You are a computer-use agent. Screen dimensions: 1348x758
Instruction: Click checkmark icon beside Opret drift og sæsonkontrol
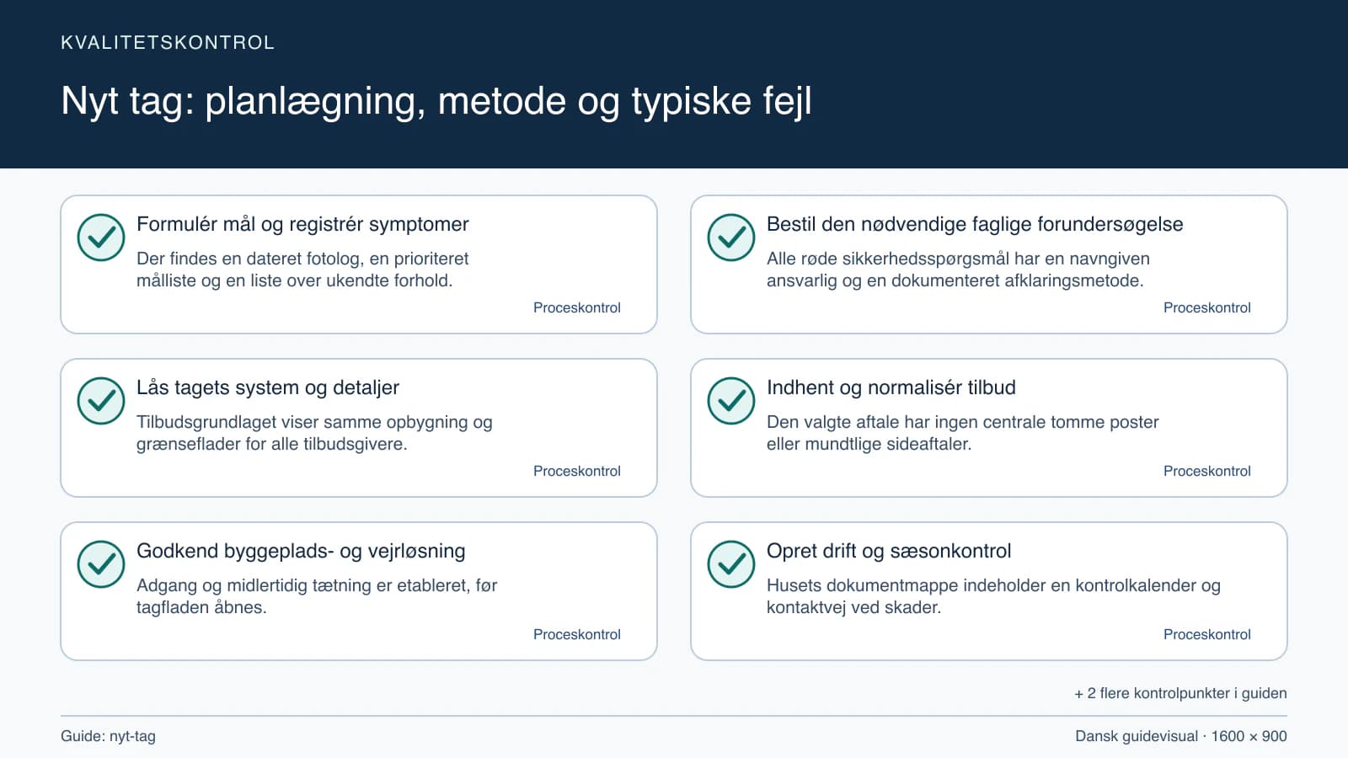(x=731, y=564)
